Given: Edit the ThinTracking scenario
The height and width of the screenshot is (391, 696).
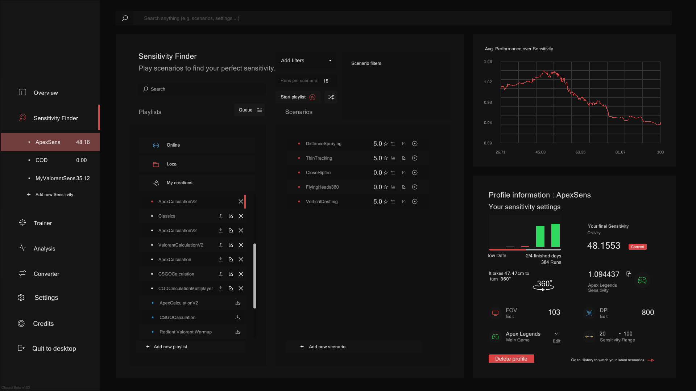Looking at the screenshot, I should (x=403, y=158).
